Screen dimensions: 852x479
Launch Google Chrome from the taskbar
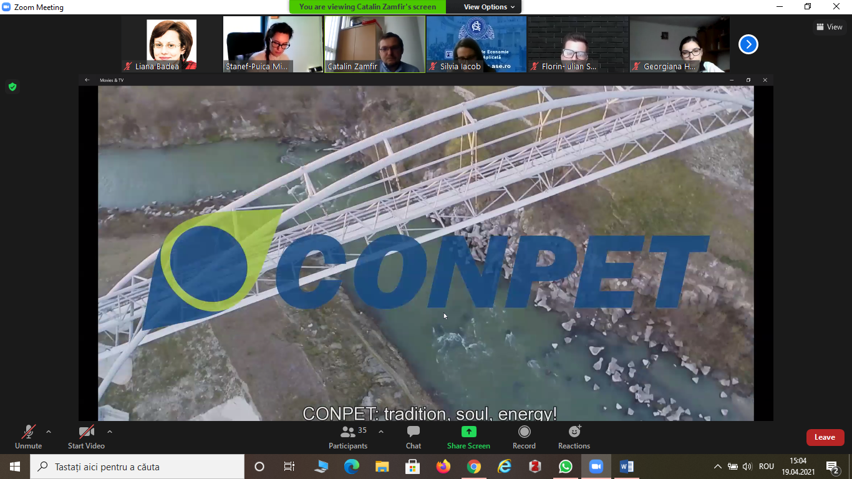pyautogui.click(x=473, y=467)
